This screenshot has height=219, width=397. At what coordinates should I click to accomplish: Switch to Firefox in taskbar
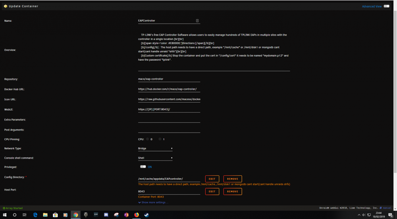137,215
